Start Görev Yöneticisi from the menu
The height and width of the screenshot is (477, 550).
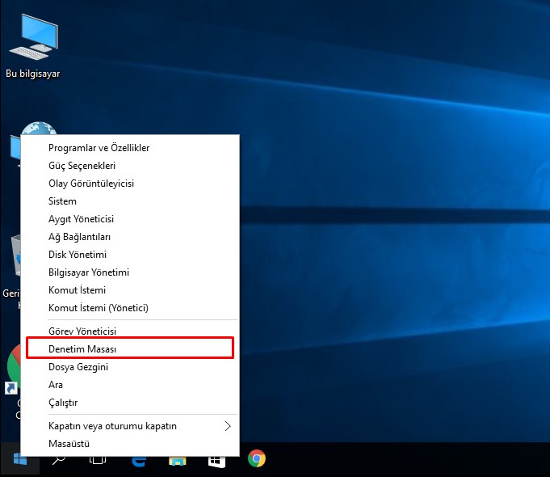[82, 331]
